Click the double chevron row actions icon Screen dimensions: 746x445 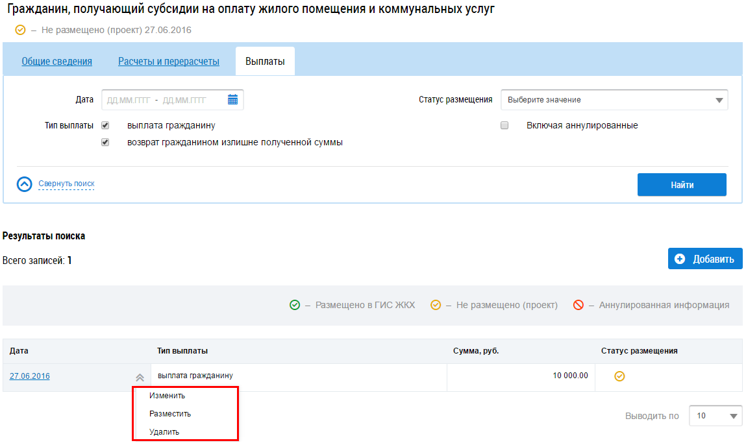pyautogui.click(x=140, y=377)
